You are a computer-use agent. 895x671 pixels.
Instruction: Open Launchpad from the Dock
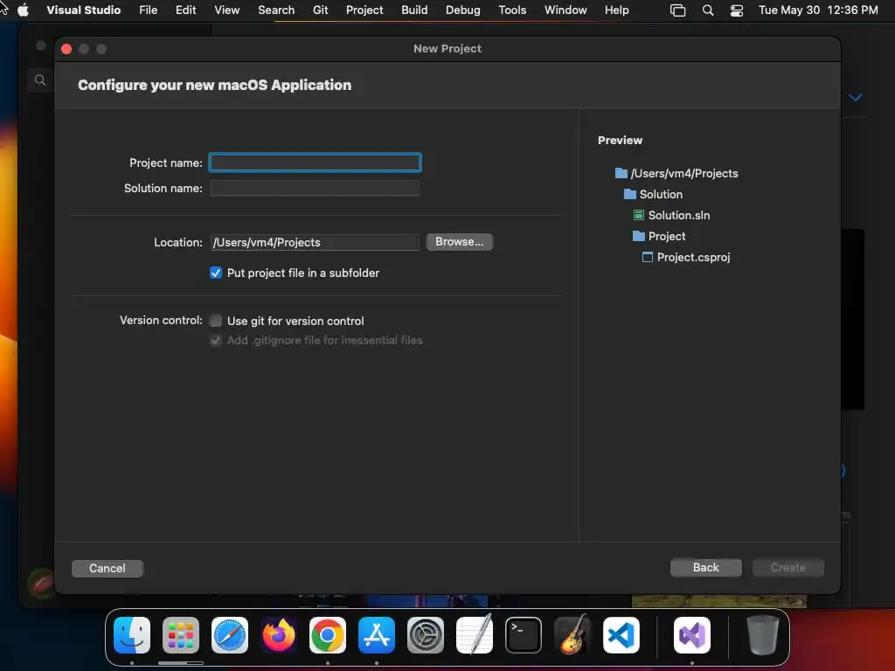point(181,635)
